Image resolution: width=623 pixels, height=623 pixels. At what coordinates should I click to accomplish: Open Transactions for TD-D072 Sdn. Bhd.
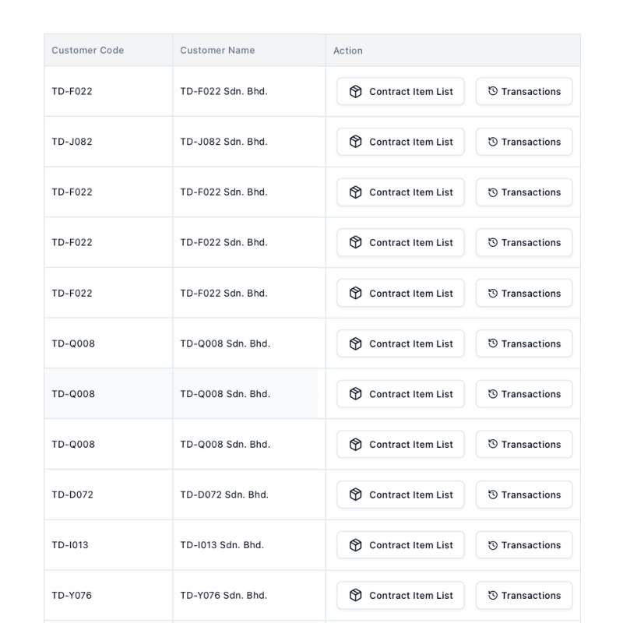tap(524, 495)
